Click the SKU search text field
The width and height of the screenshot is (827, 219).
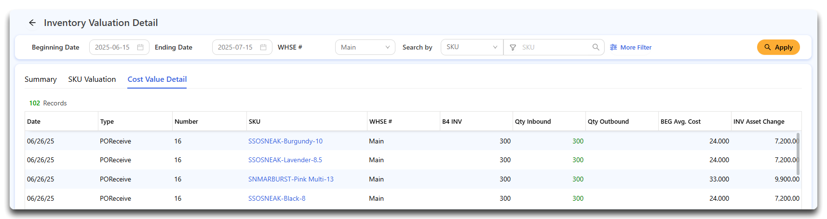[x=555, y=47]
